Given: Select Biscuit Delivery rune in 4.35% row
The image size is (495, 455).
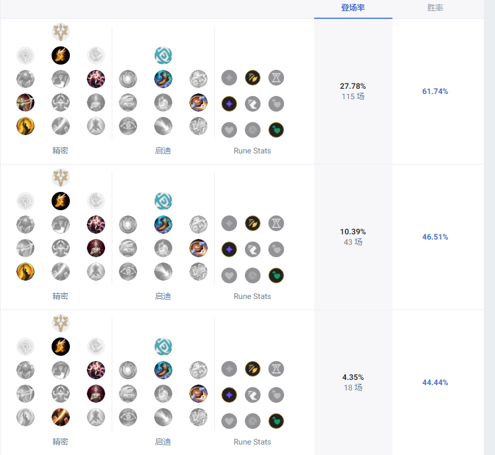Looking at the screenshot, I should [x=199, y=394].
